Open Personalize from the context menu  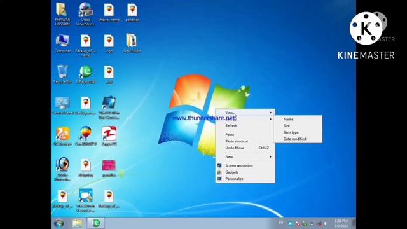pos(245,179)
